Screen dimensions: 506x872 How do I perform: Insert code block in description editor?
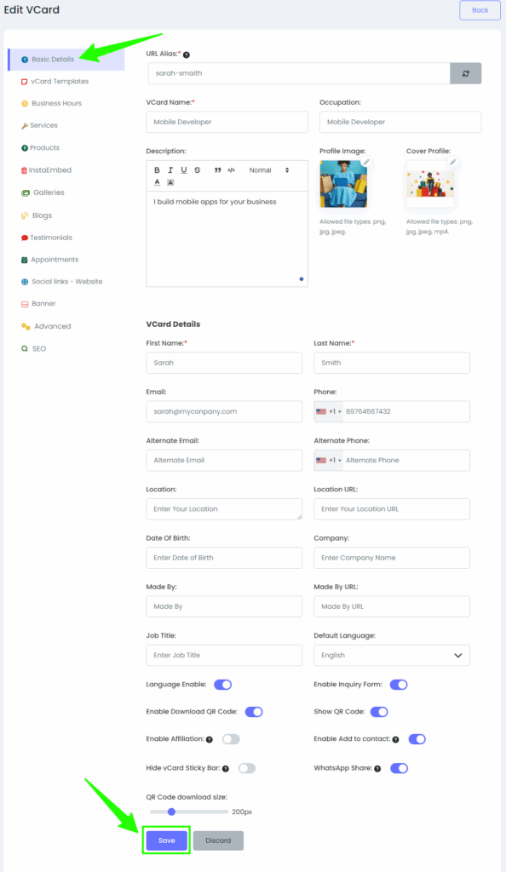[x=232, y=170]
